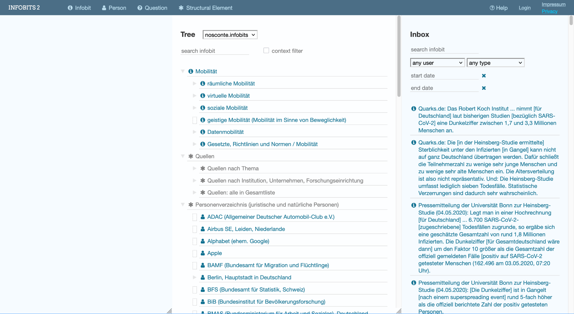Open the Question menu in navbar
The height and width of the screenshot is (314, 574).
coord(152,8)
